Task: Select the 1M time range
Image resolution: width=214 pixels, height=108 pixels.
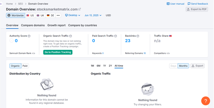Action: pos(92,66)
